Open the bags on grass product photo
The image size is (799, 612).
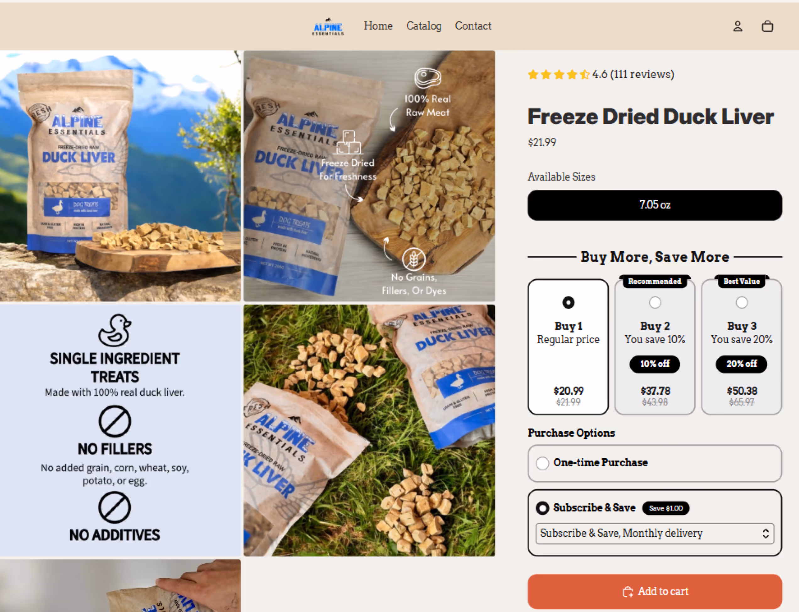point(369,430)
